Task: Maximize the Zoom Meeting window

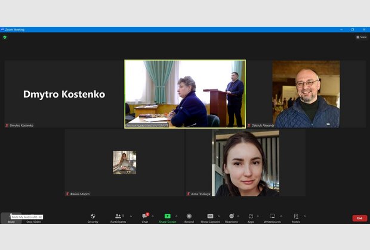Action: click(353, 30)
